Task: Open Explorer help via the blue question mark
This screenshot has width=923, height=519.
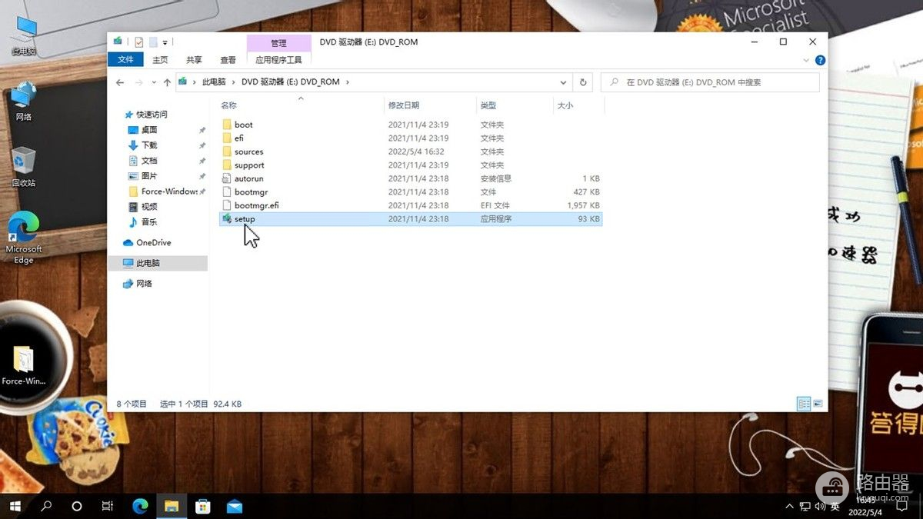Action: tap(820, 60)
